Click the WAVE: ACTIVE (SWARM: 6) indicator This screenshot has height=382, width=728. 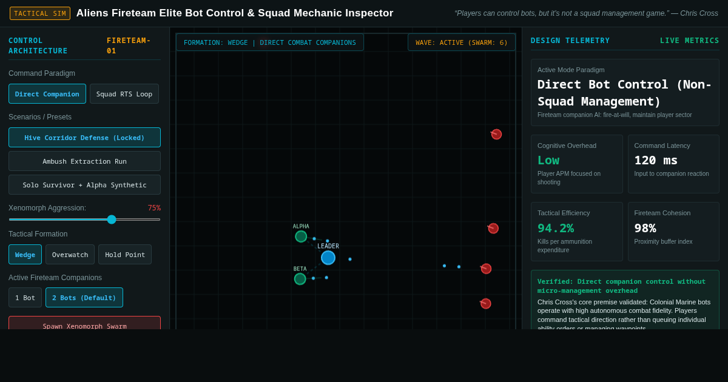tap(462, 42)
